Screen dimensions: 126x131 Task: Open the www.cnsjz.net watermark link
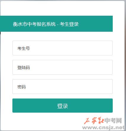click(104, 127)
